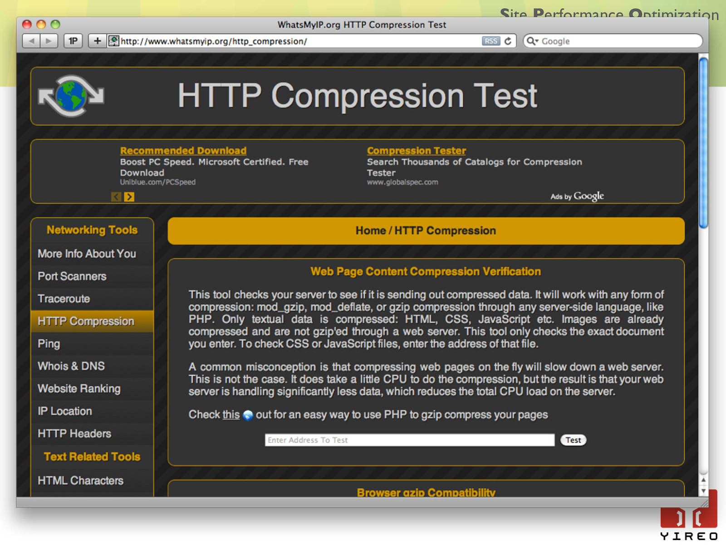
Task: Click the green zoom window button
Action: (55, 25)
